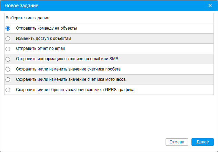Click the 'Новое задание' dialog title
Screen dimensions: 218x152
point(21,6)
